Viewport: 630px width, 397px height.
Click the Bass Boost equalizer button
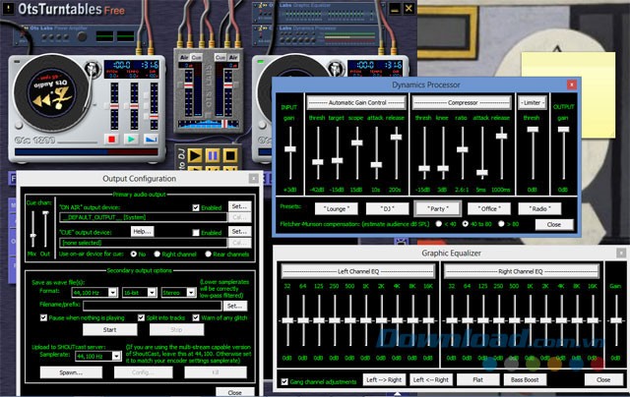point(525,379)
